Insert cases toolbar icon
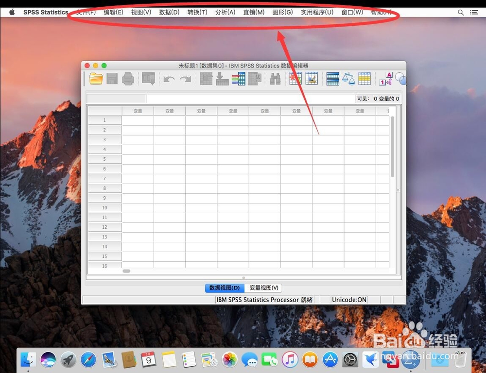 point(295,78)
